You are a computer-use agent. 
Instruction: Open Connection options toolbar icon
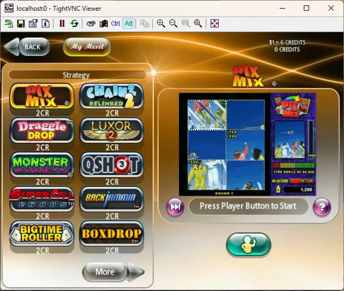pyautogui.click(x=33, y=23)
